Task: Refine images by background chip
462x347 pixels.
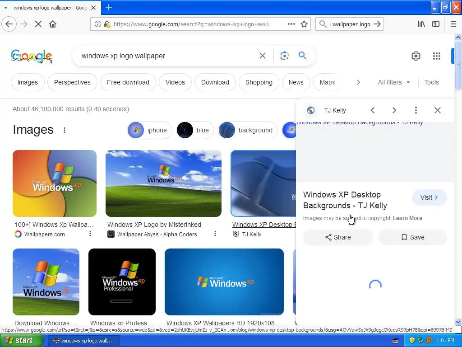Action: pos(248,130)
